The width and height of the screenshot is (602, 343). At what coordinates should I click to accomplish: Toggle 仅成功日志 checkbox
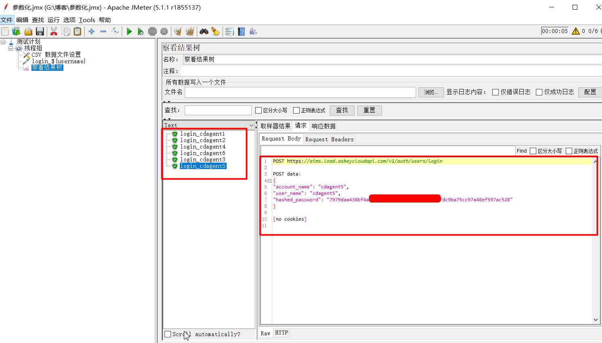(x=539, y=92)
